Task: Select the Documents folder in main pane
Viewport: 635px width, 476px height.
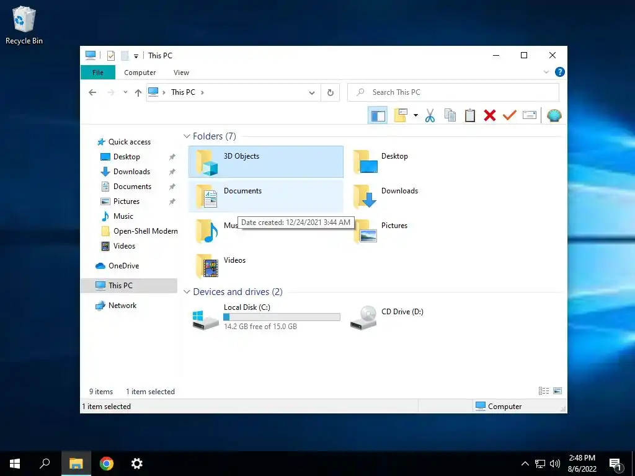Action: pos(265,196)
